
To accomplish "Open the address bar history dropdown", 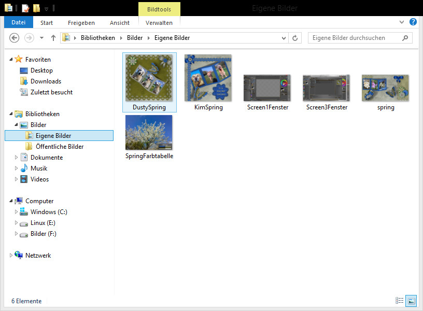I will (x=284, y=38).
